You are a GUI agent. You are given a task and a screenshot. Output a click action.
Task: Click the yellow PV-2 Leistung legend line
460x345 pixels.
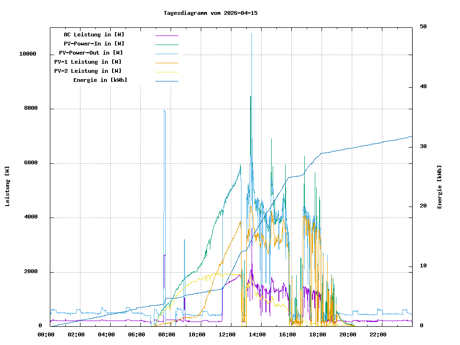(x=166, y=72)
